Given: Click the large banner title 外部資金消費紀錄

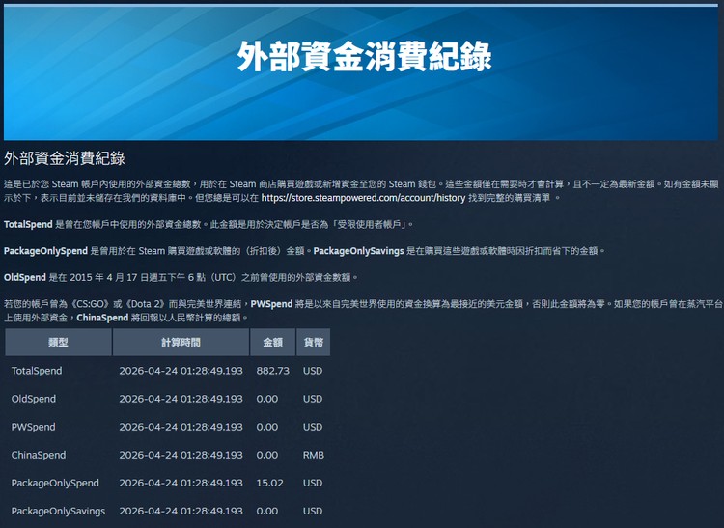Looking at the screenshot, I should tap(364, 56).
